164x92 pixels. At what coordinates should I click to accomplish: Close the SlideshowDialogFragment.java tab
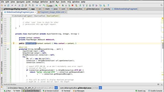coord(35,12)
